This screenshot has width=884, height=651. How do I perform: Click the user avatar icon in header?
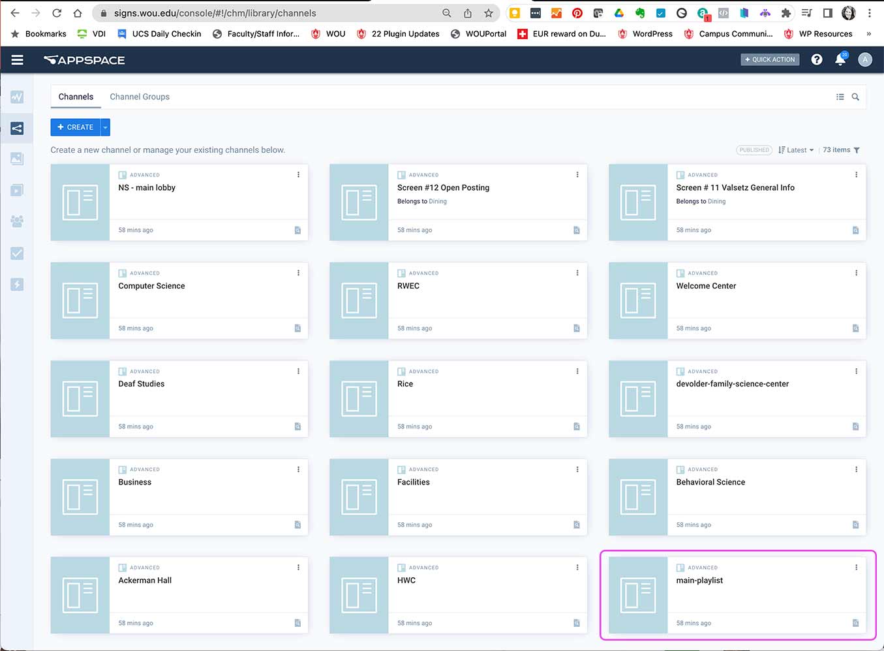coord(865,60)
